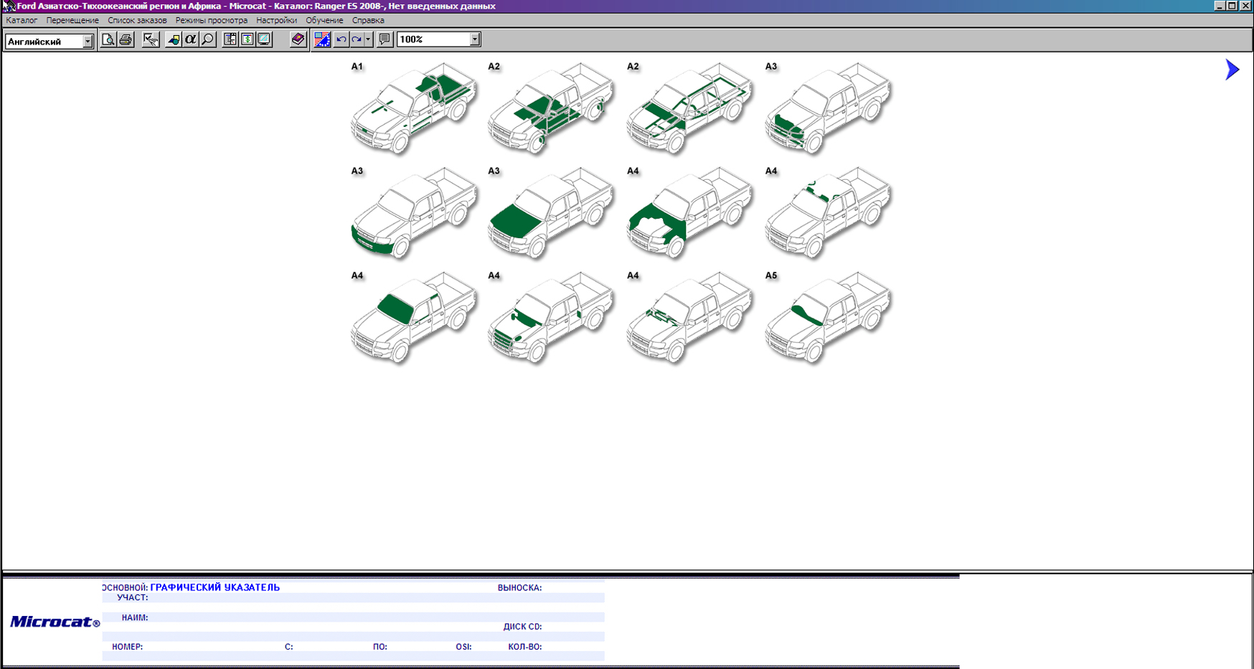Expand the Английский language dropdown

click(x=88, y=42)
